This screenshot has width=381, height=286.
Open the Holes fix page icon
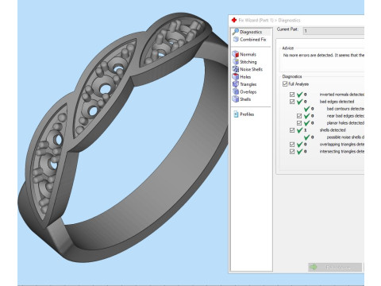pyautogui.click(x=235, y=76)
